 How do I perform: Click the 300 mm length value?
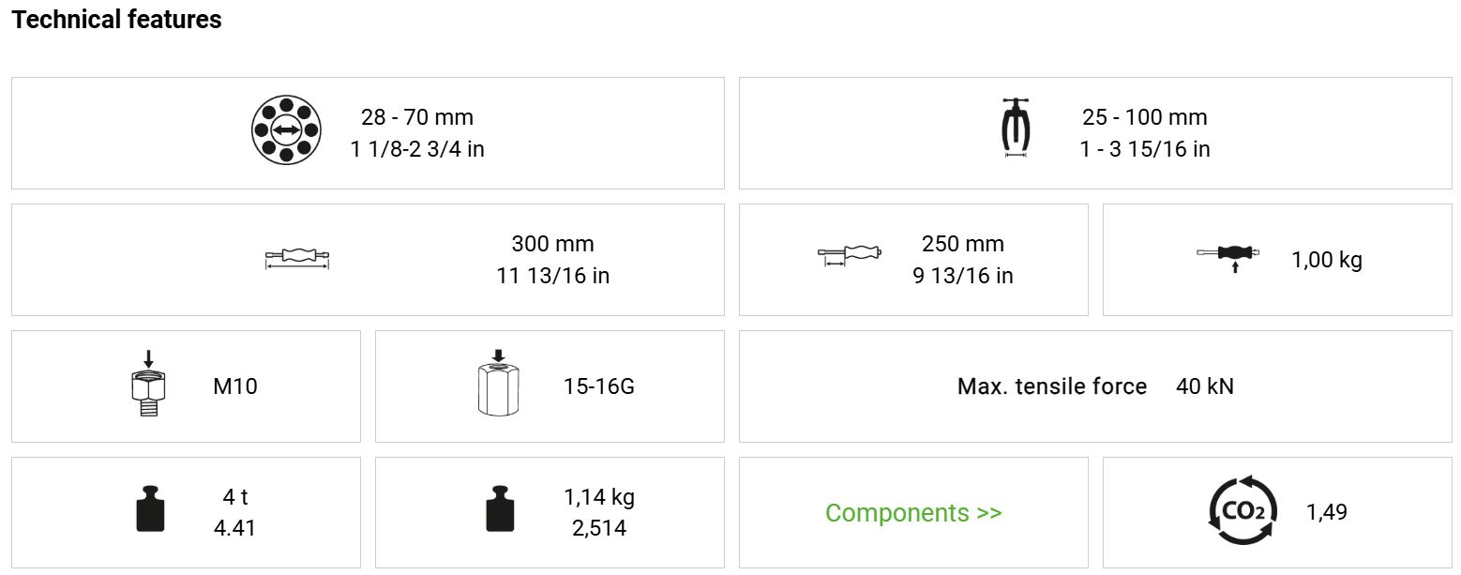tap(552, 244)
